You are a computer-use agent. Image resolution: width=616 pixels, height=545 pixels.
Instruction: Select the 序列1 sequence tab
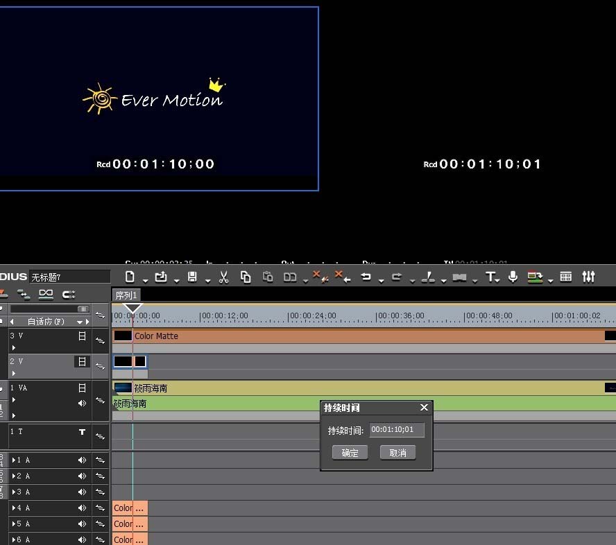pyautogui.click(x=126, y=295)
